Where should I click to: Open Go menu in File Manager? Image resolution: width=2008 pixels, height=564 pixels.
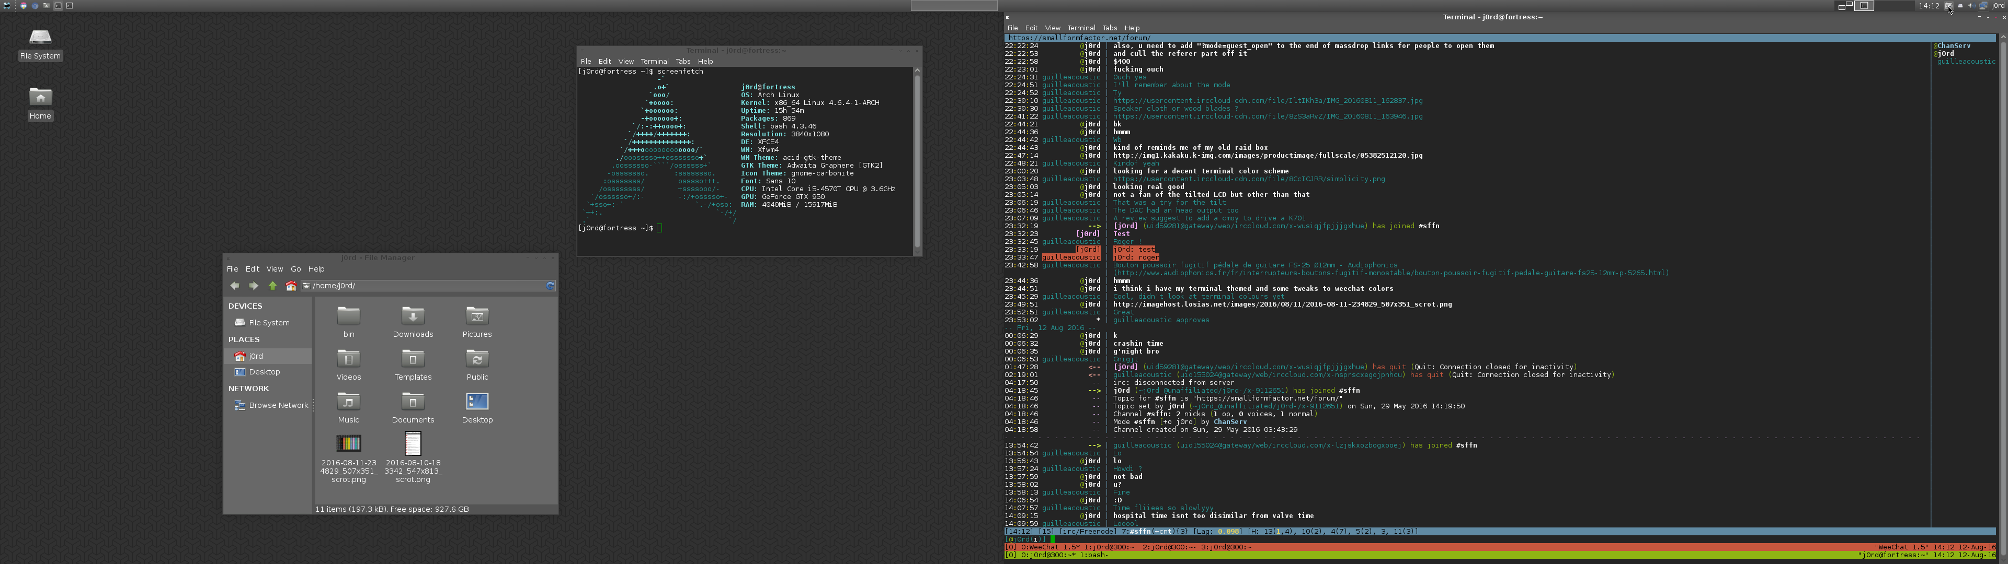coord(295,269)
